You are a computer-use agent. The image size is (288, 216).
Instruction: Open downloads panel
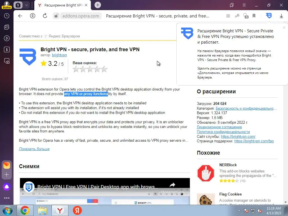pyautogui.click(x=281, y=16)
